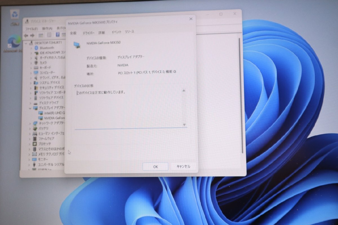Select the メモリ テクノロジ デバイス label
The height and width of the screenshot is (225, 338).
[51, 154]
